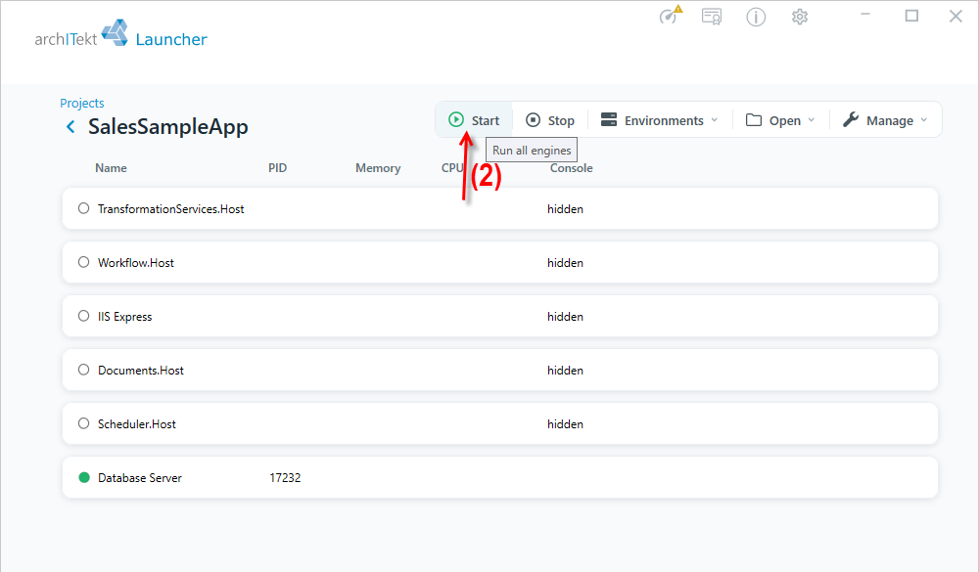This screenshot has height=572, width=979.
Task: Expand the Manage dropdown arrow
Action: (x=924, y=120)
